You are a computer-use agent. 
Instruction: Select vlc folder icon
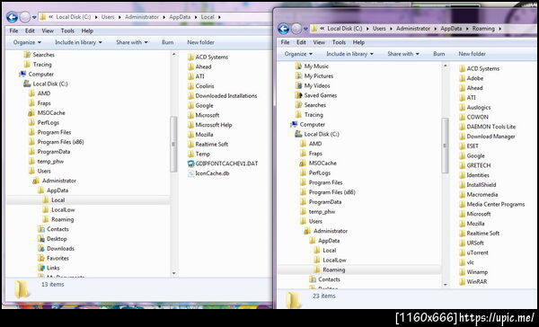463,262
